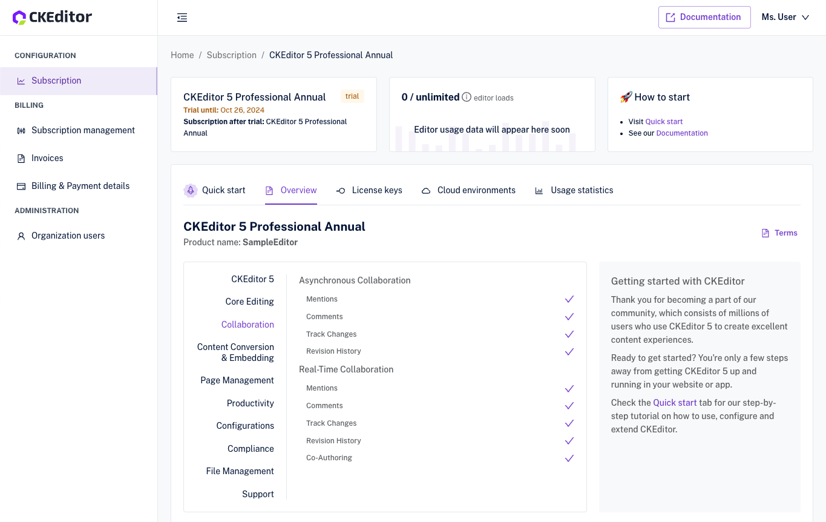Click the checkmark for real-time Revision History
Image resolution: width=826 pixels, height=522 pixels.
point(569,441)
